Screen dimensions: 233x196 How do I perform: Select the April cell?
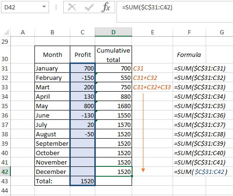tap(52, 96)
